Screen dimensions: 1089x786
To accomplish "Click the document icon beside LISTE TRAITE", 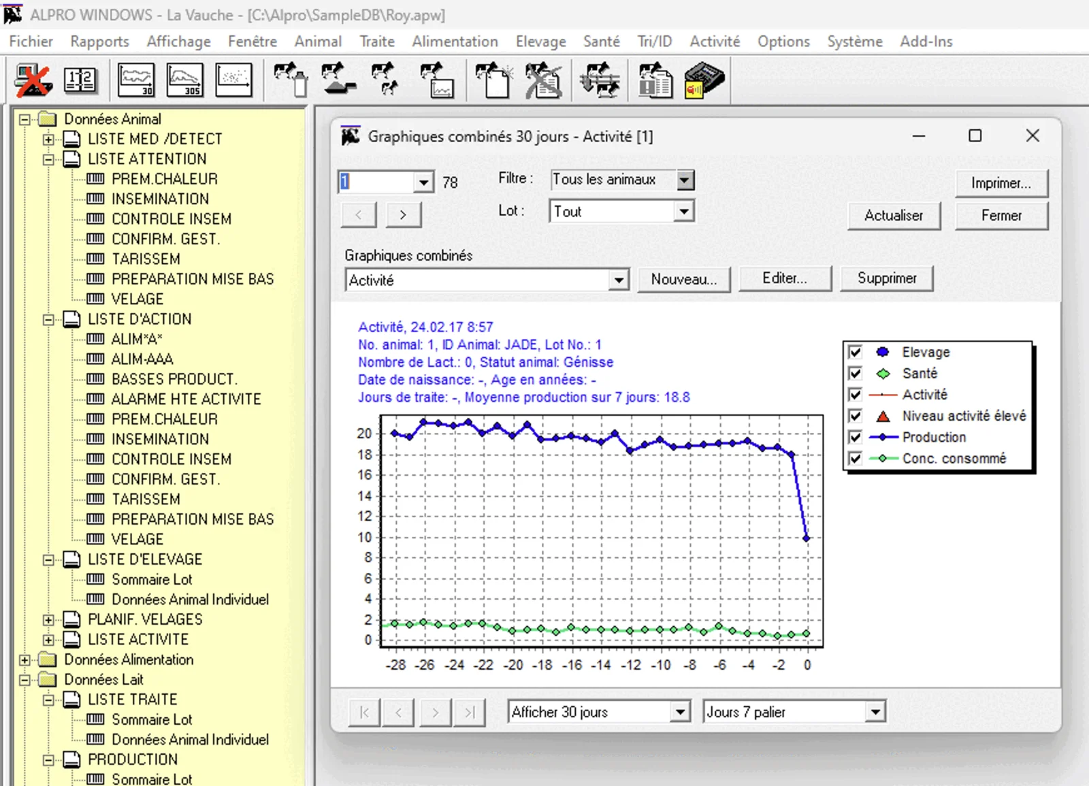I will coord(71,700).
